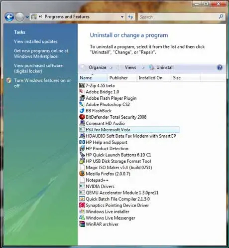Click the QEMU Accelerator Module icon
Image resolution: width=229 pixels, height=248 pixels.
pyautogui.click(x=82, y=193)
